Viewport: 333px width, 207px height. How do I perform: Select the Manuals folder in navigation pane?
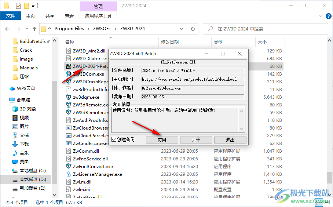pos(29,68)
